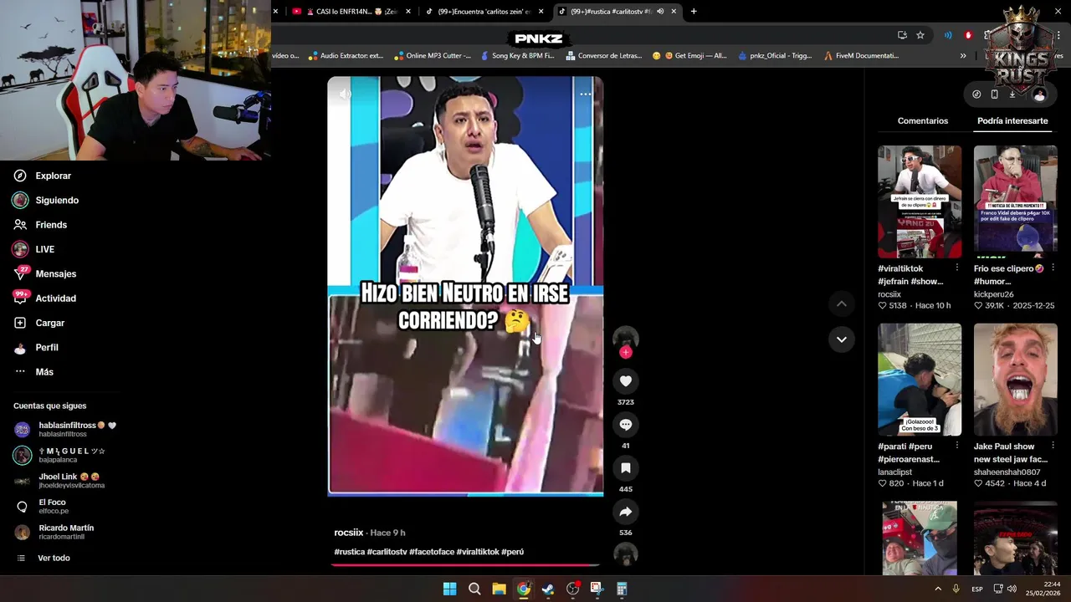Click the get app phone icon
Screen dimensions: 1071x602
coord(994,94)
